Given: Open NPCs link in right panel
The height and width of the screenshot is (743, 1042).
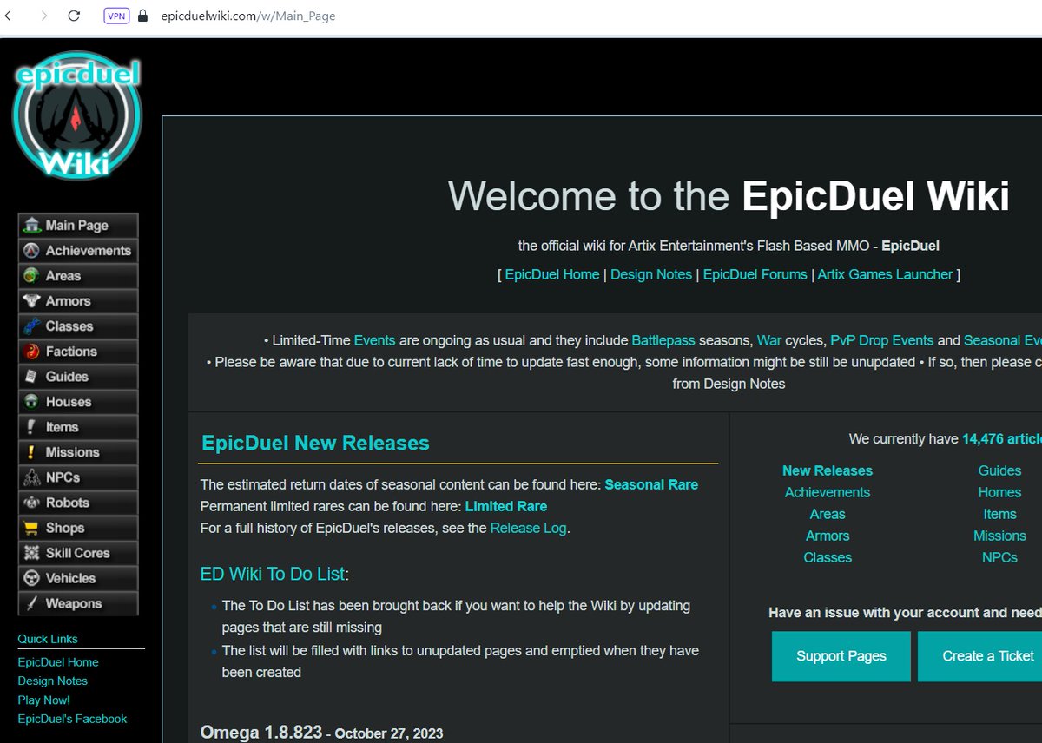Looking at the screenshot, I should point(999,557).
